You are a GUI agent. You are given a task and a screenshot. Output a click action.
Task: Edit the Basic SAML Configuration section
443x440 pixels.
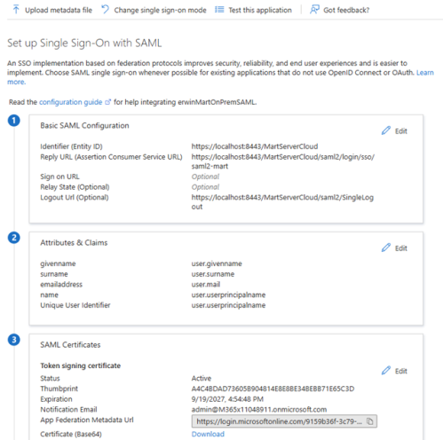coord(394,130)
